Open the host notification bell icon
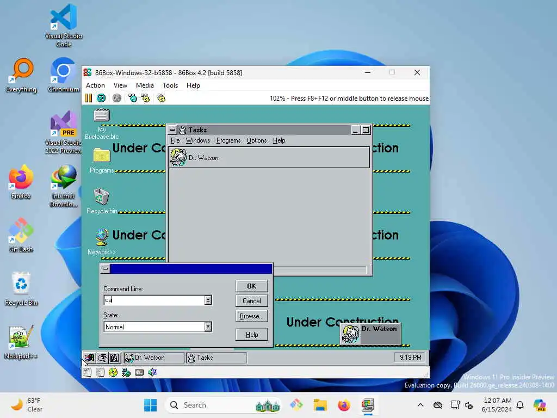 tap(520, 405)
